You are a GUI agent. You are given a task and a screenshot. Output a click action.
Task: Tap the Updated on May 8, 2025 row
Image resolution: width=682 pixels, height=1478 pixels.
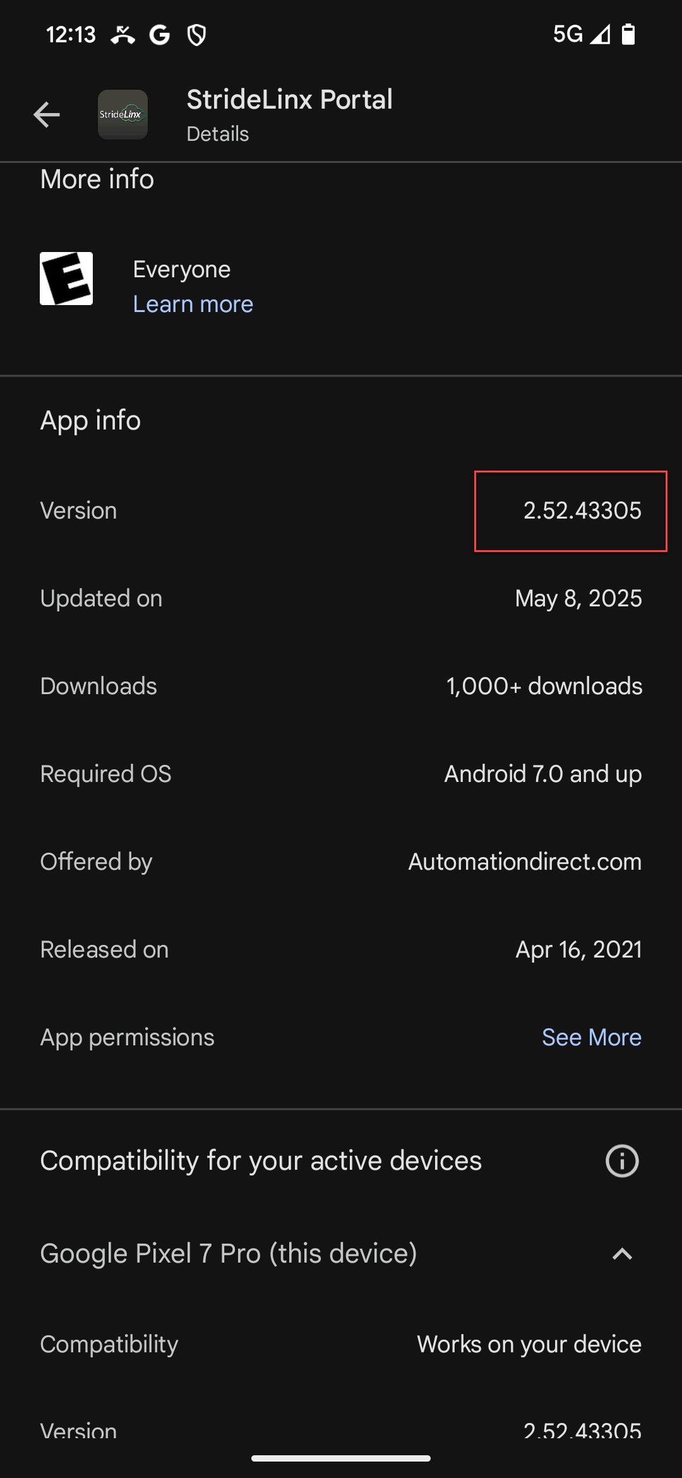tap(341, 598)
